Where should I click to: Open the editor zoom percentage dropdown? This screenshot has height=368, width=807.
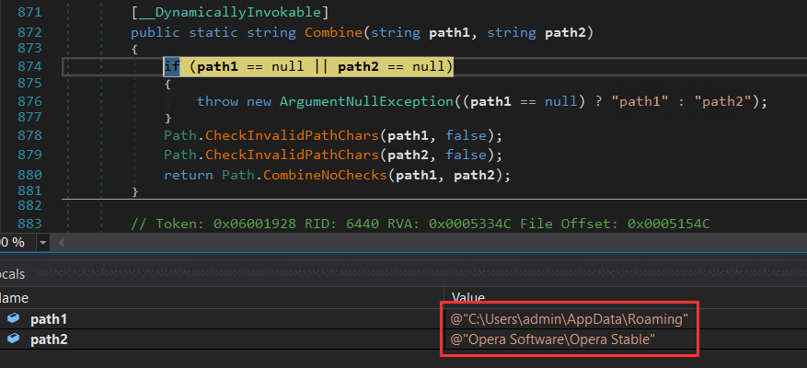click(x=42, y=242)
